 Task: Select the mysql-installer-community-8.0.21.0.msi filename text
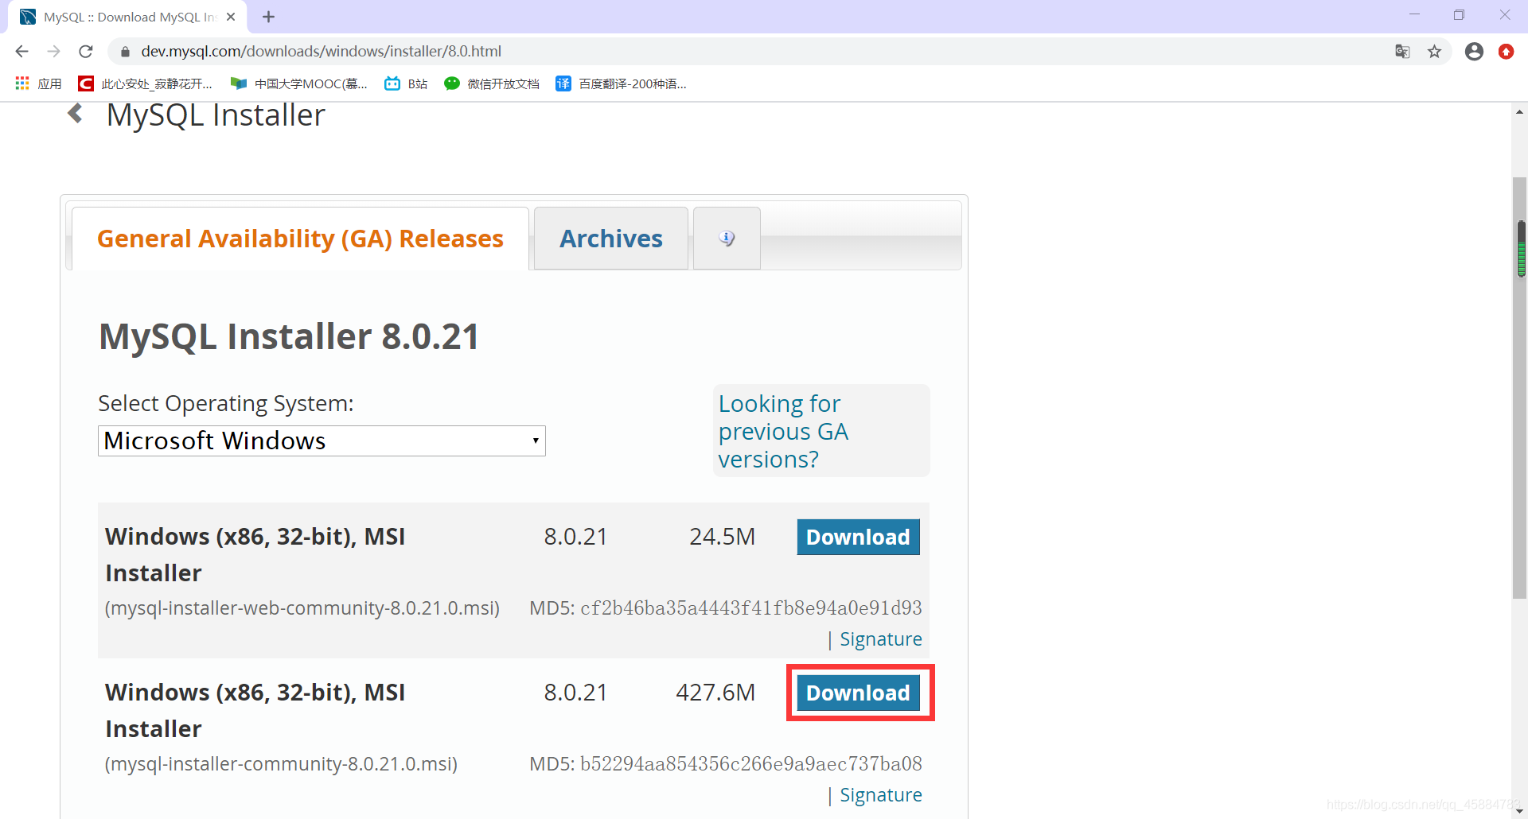281,764
